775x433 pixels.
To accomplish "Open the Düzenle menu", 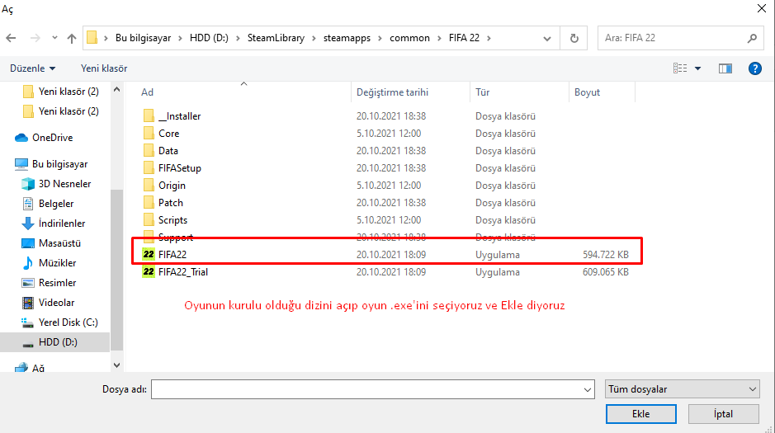I will click(33, 68).
